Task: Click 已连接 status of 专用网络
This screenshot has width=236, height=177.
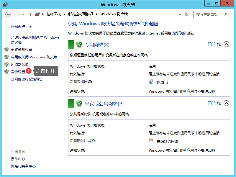Action: (214, 45)
